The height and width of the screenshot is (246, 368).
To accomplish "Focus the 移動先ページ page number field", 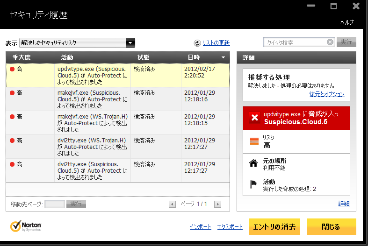I will point(55,204).
